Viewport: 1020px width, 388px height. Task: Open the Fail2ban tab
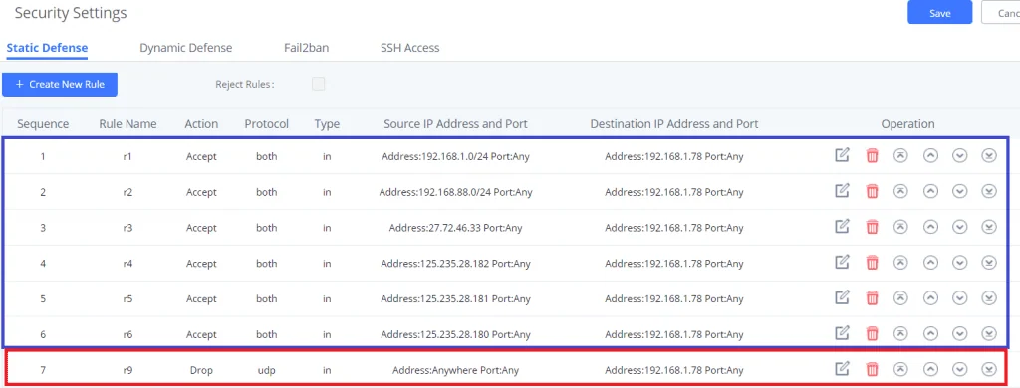307,48
